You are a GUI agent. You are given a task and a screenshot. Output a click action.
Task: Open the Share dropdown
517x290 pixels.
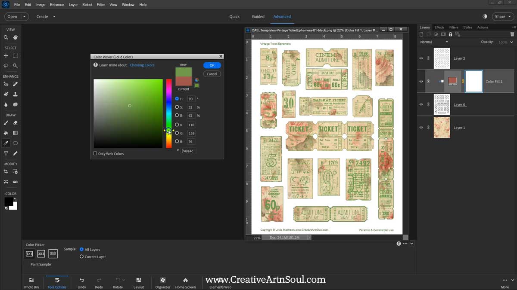click(x=503, y=17)
